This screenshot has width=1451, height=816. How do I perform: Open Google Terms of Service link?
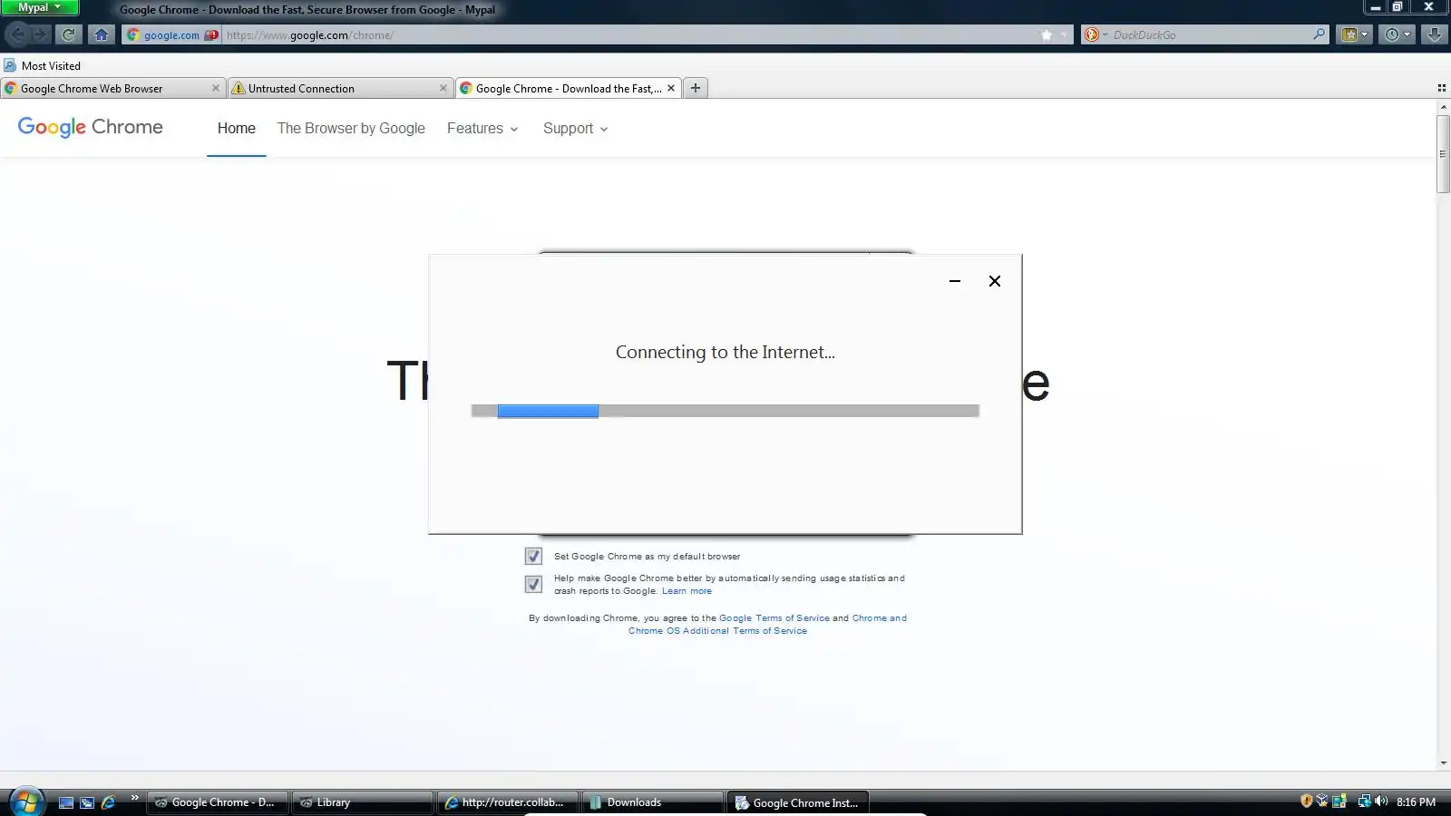tap(774, 618)
